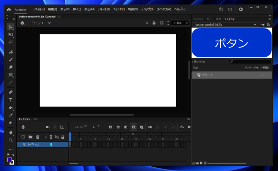Insert frame button in timeline

pyautogui.click(x=126, y=127)
